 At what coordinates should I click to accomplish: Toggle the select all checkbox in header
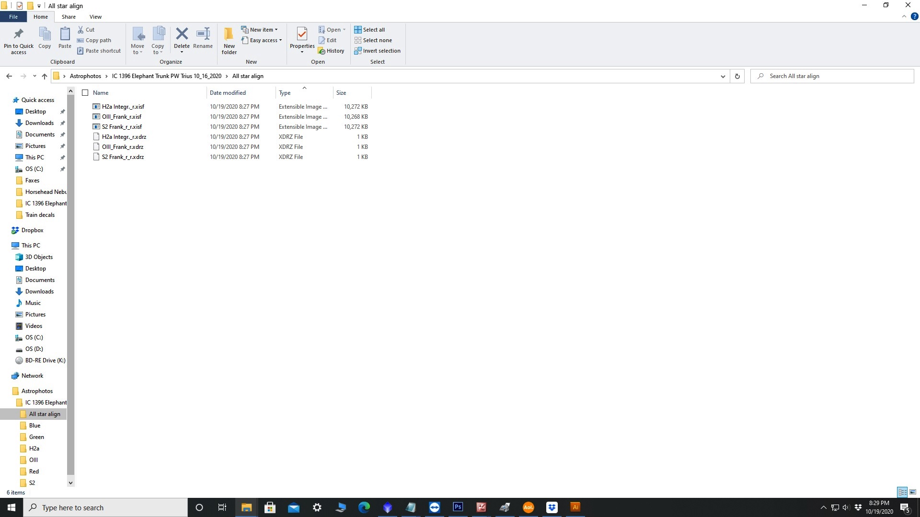click(x=85, y=93)
